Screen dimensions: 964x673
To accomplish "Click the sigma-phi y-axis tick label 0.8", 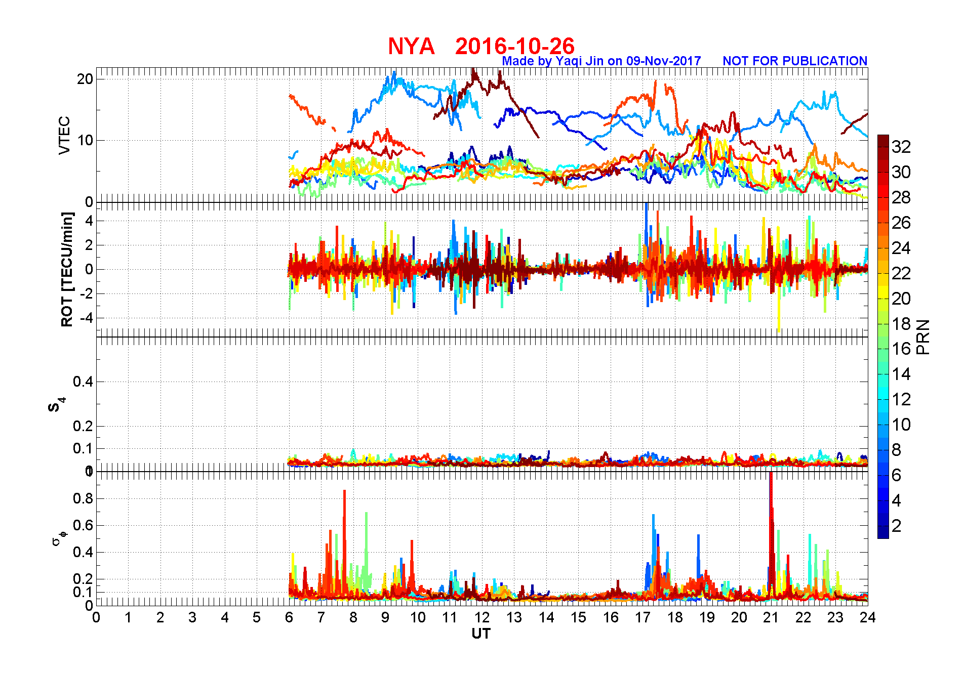I will pyautogui.click(x=83, y=498).
